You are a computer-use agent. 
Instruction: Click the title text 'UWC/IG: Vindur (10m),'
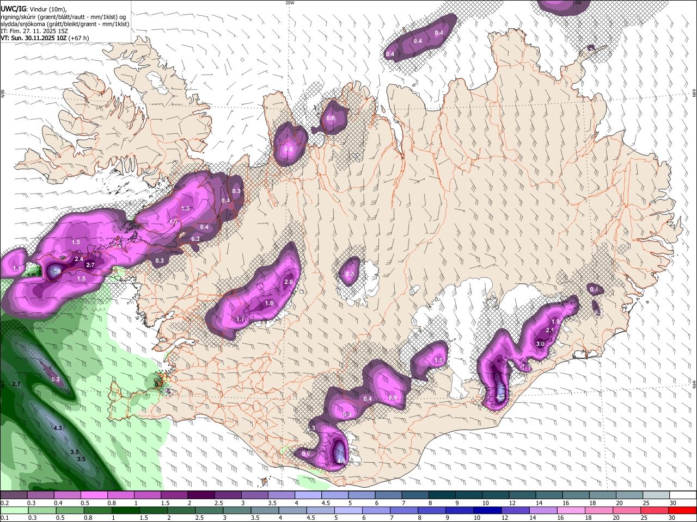point(34,9)
